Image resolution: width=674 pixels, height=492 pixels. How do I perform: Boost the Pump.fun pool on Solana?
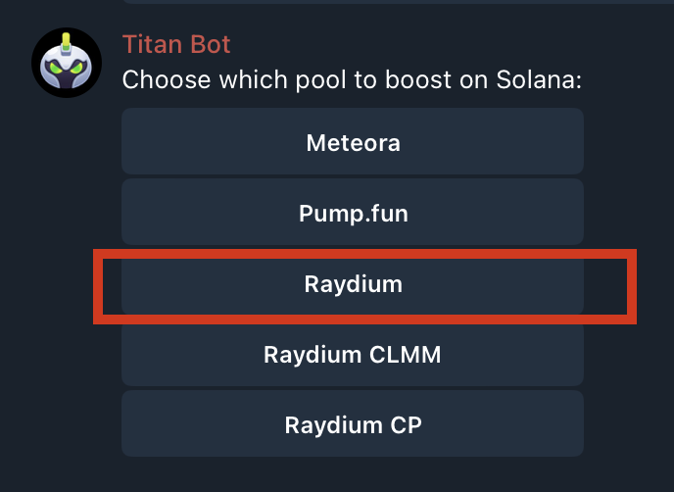(353, 212)
